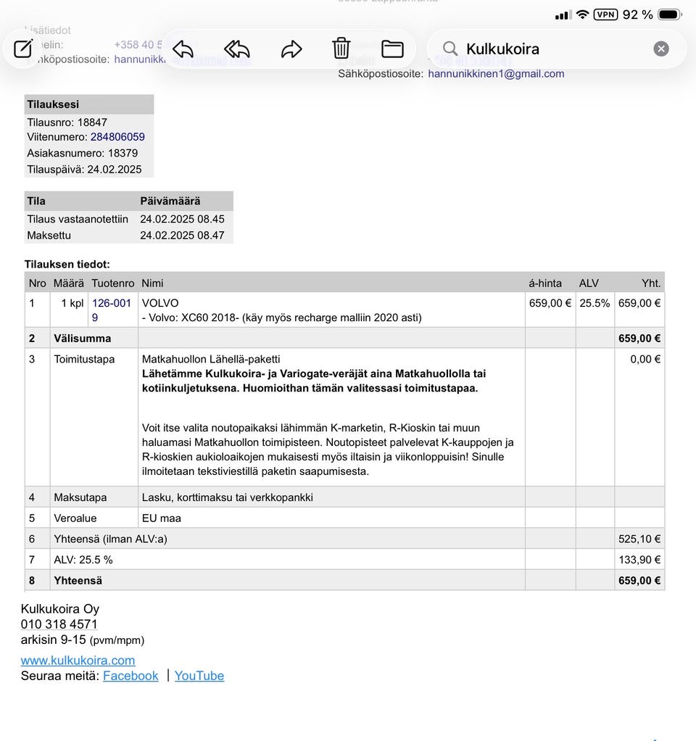Tap the VPN status indicator
This screenshot has height=741, width=696.
[x=605, y=15]
